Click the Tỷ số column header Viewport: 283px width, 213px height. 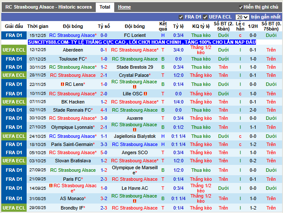(104, 26)
